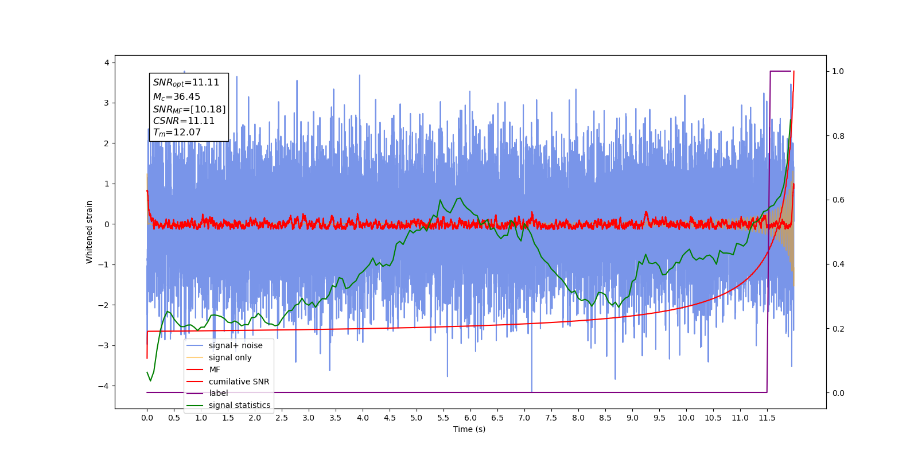Click the x-axis tick label 8.0
This screenshot has width=918, height=459.
[x=578, y=418]
